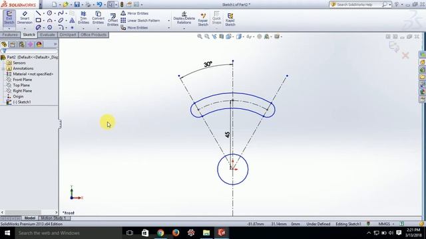Click Move Entities

pyautogui.click(x=134, y=28)
